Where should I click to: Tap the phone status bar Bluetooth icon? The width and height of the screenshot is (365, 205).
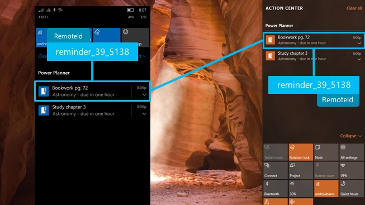pyautogui.click(x=54, y=9)
